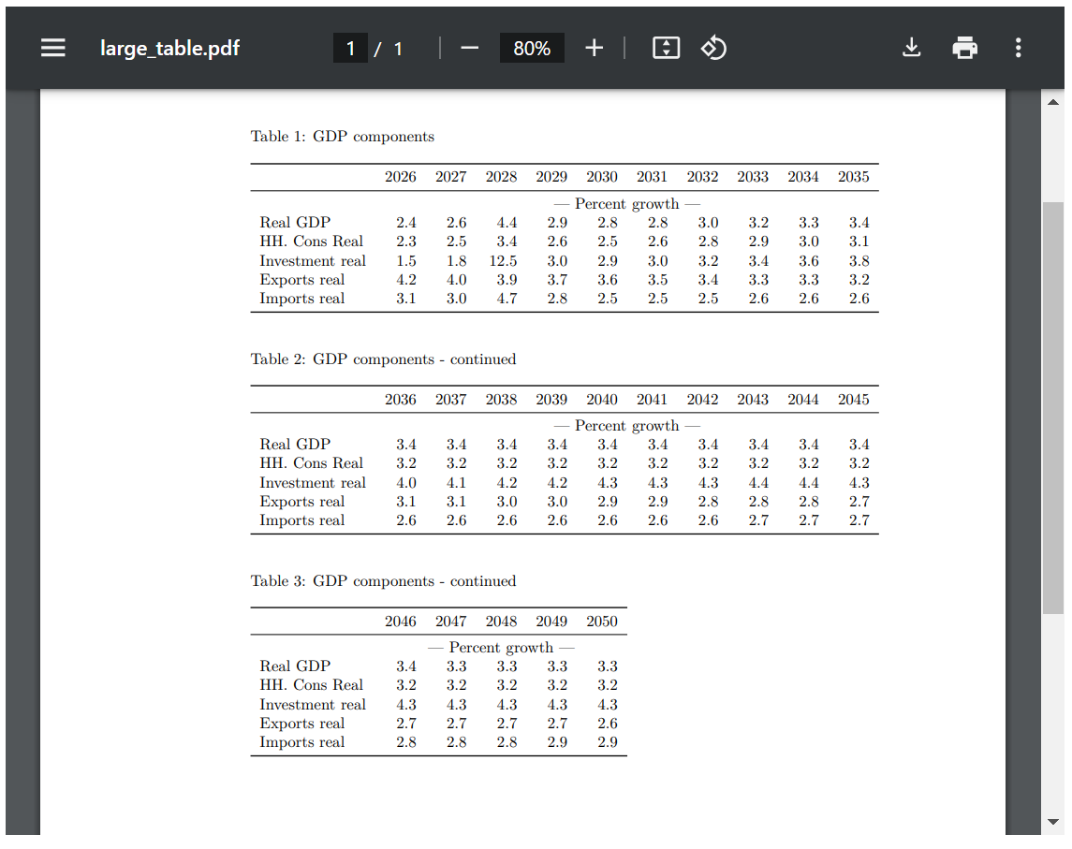Zoom in using the plus button

click(594, 48)
